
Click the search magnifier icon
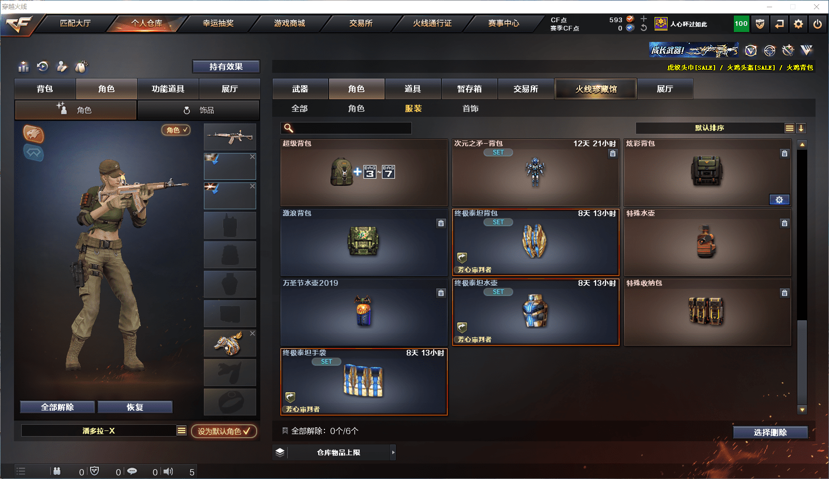[289, 128]
